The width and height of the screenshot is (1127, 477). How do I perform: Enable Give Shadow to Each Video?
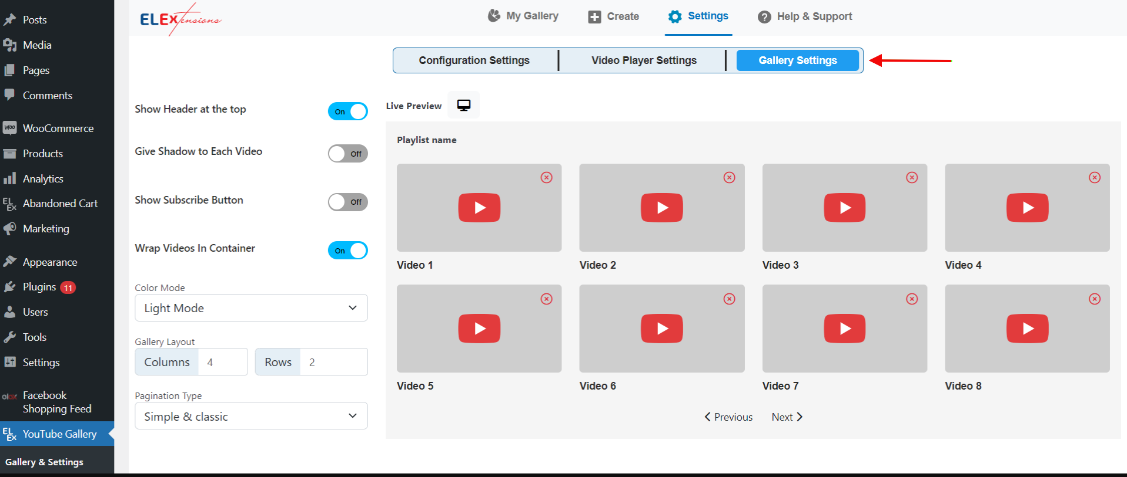(x=347, y=154)
